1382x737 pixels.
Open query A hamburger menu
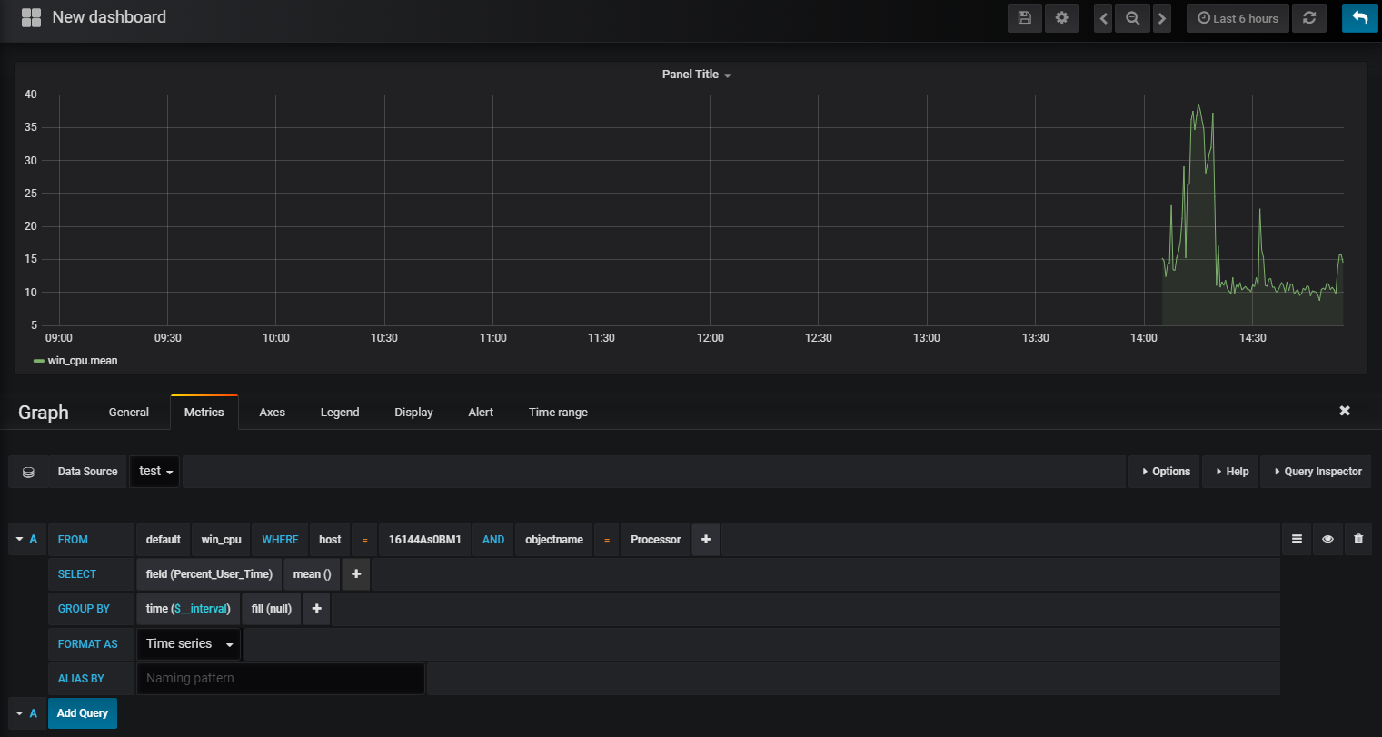click(x=1297, y=539)
